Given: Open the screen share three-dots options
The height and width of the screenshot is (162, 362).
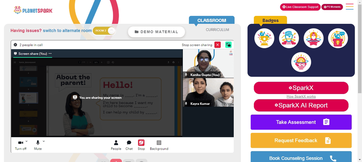Looking at the screenshot, I should point(50,54).
